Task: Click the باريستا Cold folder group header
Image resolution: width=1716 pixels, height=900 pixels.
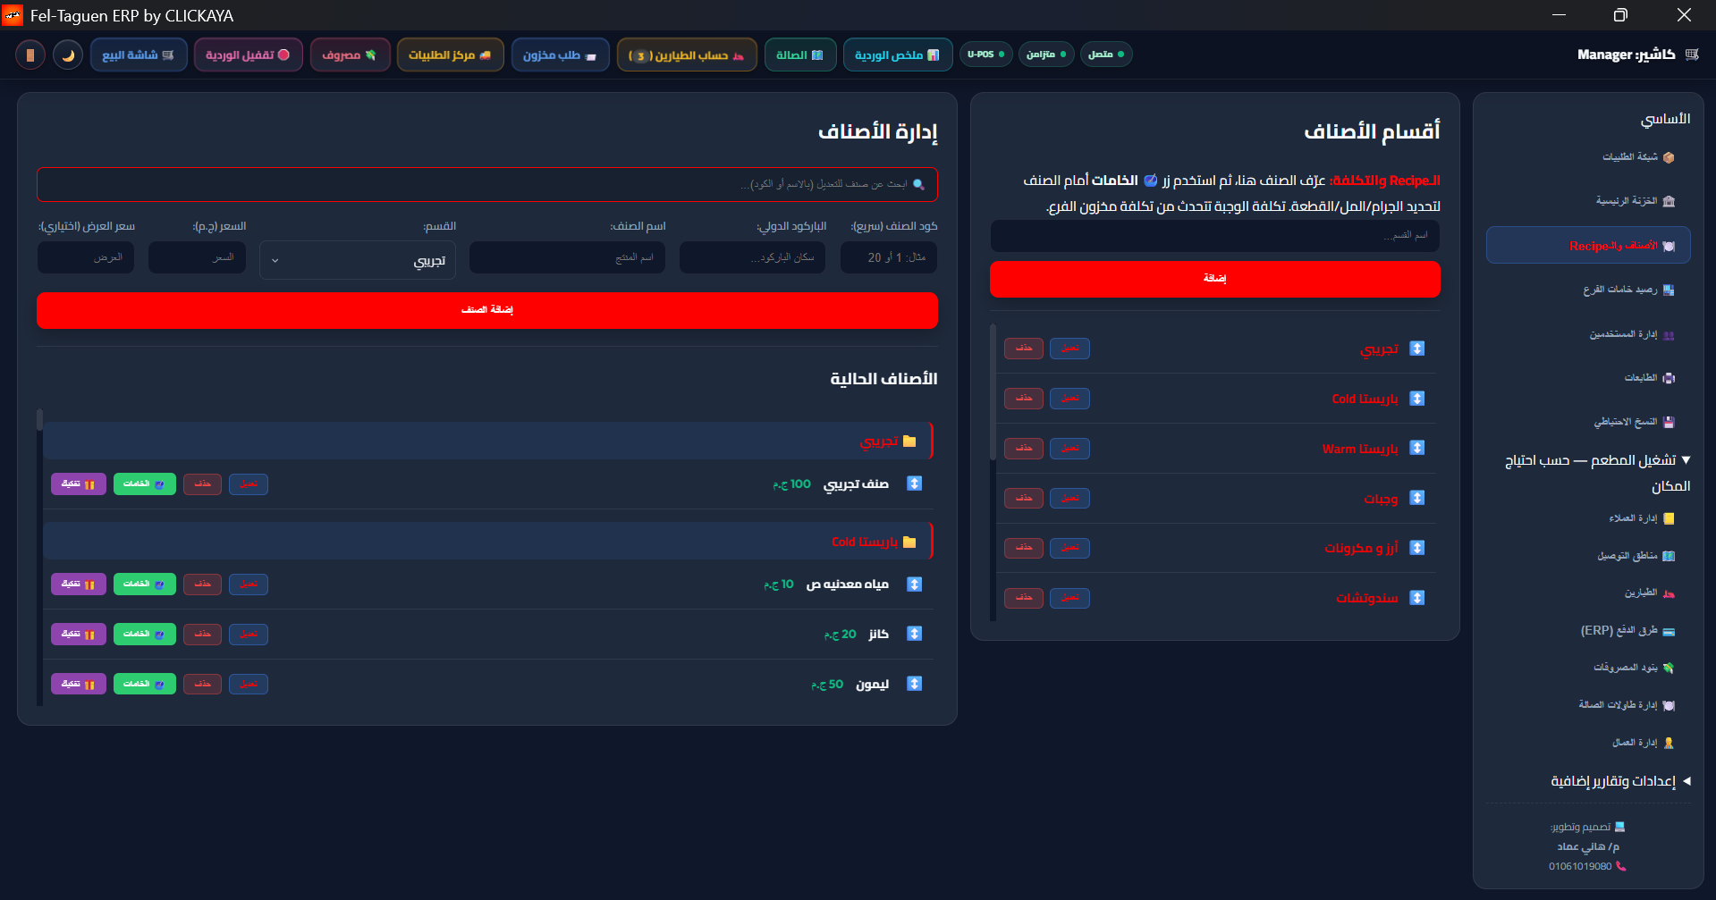Action: coord(488,542)
